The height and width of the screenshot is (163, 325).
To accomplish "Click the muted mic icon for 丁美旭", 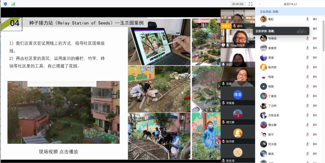I will coord(307,96).
